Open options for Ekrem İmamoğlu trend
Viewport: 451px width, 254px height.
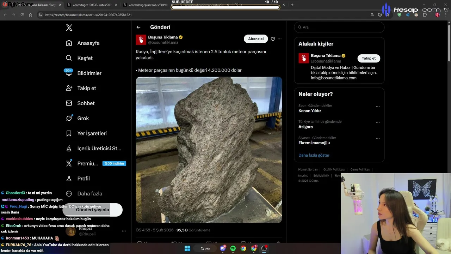tap(378, 138)
